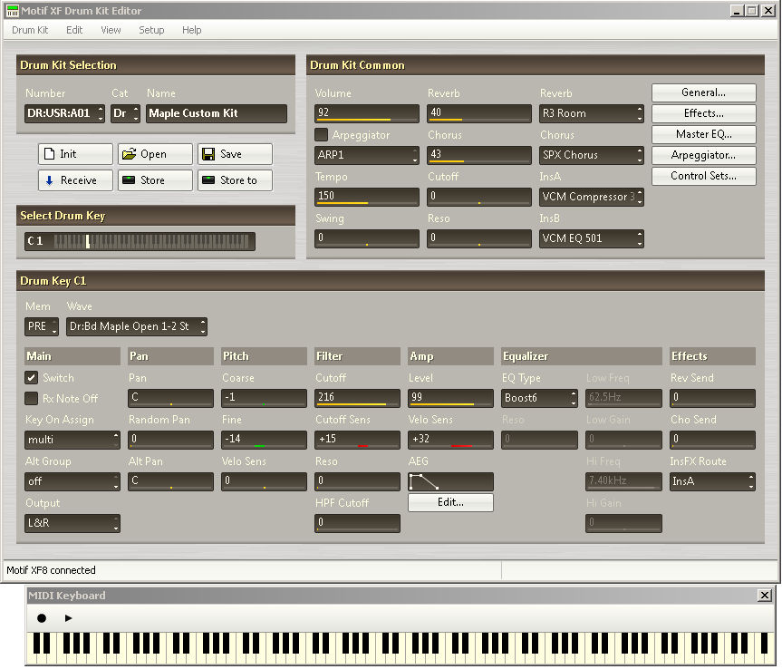Image resolution: width=782 pixels, height=669 pixels.
Task: Open the Help menu
Action: [x=191, y=30]
